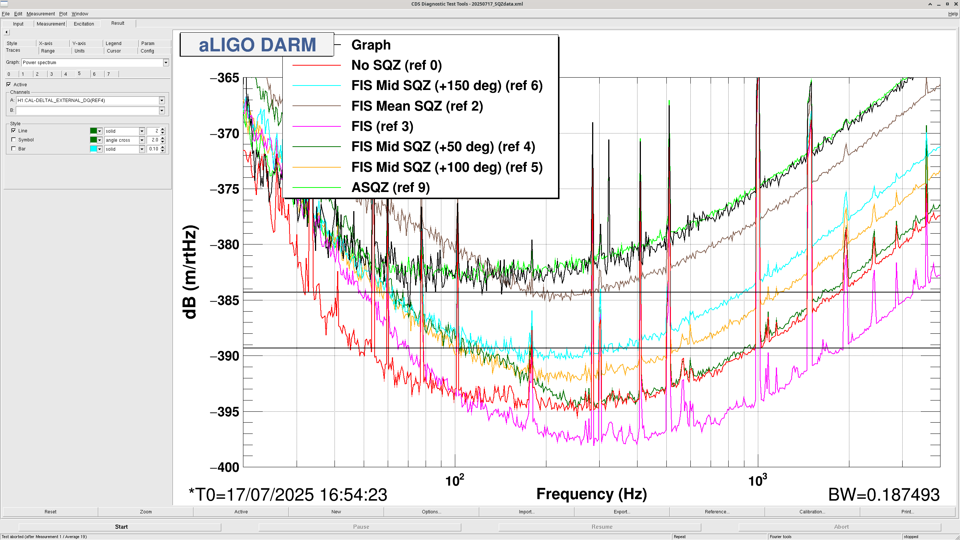Open the Options... dialog button

click(432, 512)
